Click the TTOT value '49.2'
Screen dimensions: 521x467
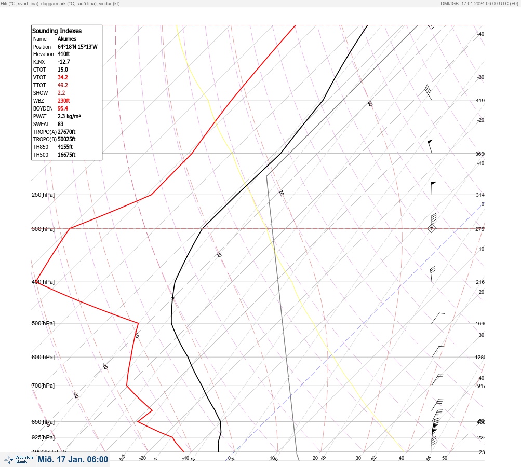click(x=63, y=85)
